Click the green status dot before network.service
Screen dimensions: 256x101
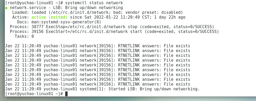click(6, 8)
